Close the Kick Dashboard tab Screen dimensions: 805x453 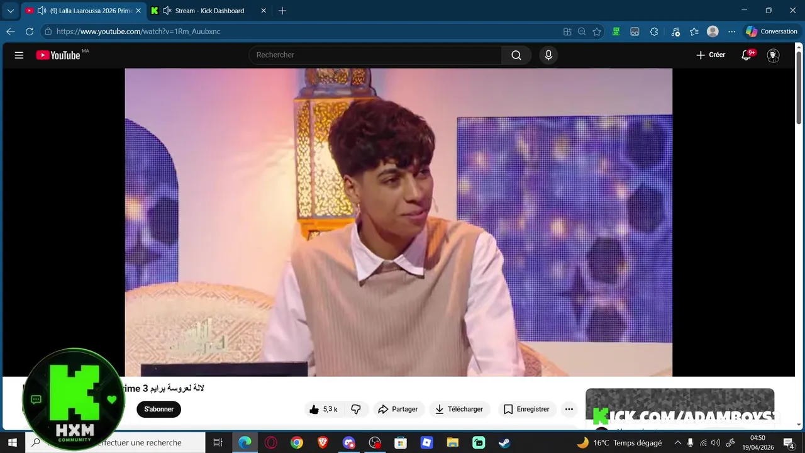point(264,11)
